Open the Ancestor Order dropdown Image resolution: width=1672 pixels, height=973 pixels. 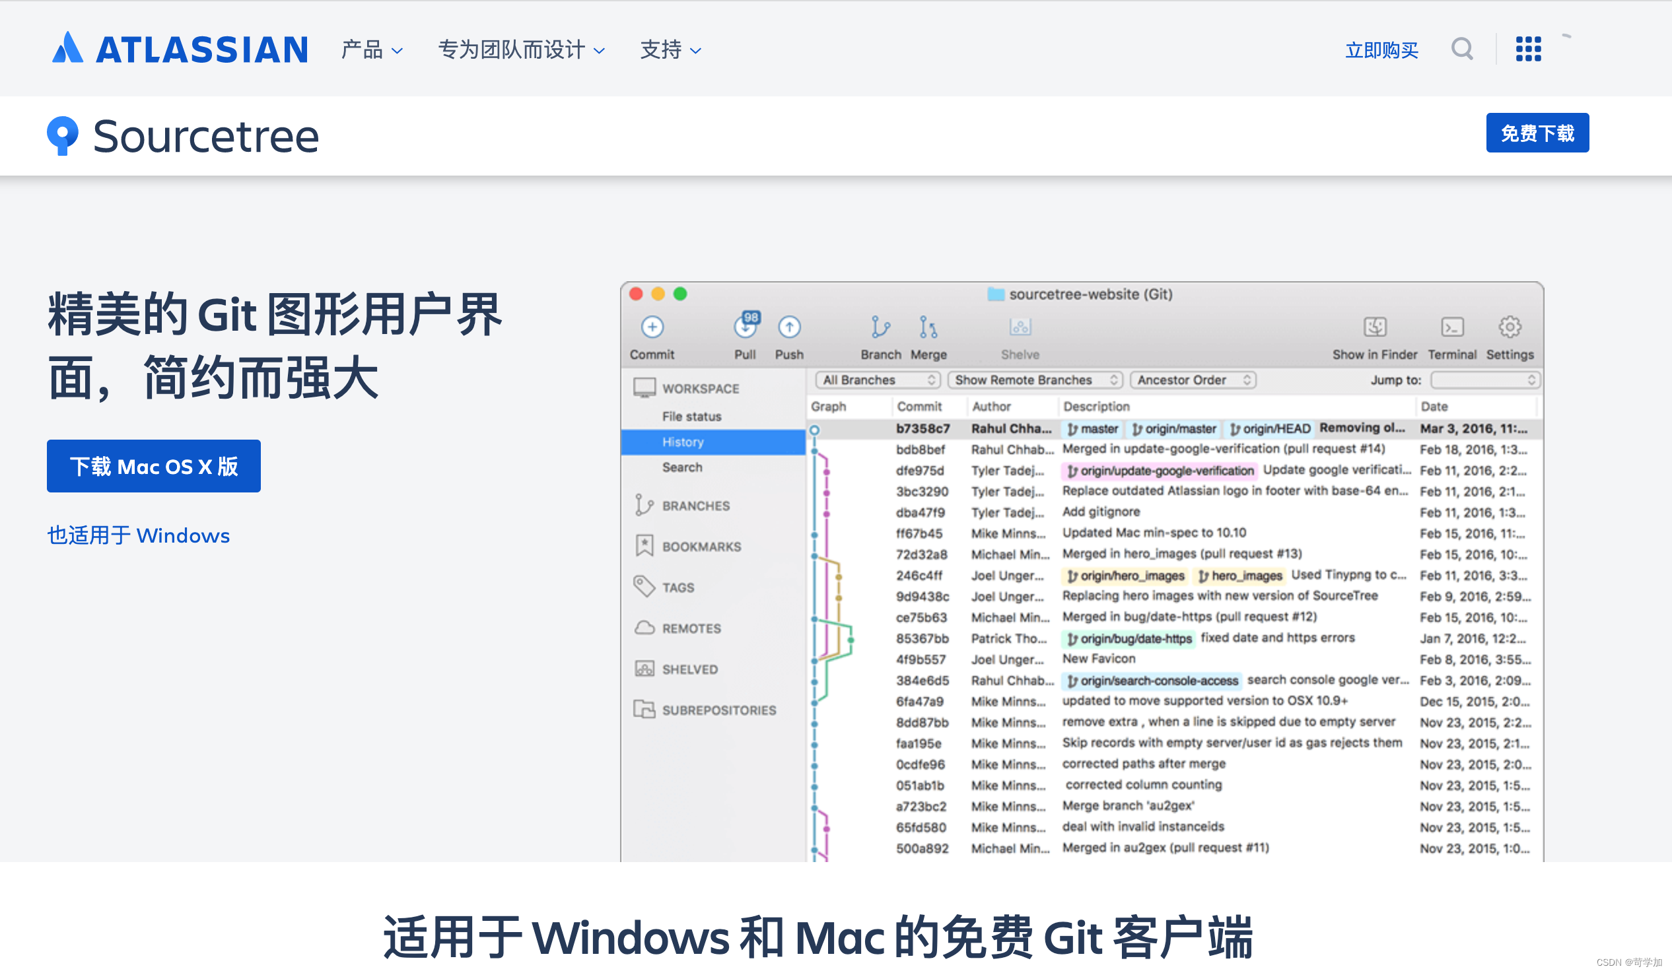1193,380
